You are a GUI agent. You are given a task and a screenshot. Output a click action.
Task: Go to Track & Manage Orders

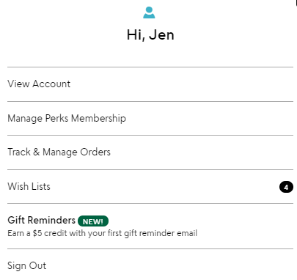[x=150, y=152]
